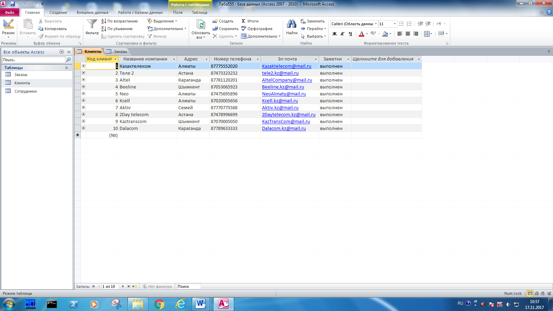Open the Access help question icon
553x311 pixels.
pos(549,12)
